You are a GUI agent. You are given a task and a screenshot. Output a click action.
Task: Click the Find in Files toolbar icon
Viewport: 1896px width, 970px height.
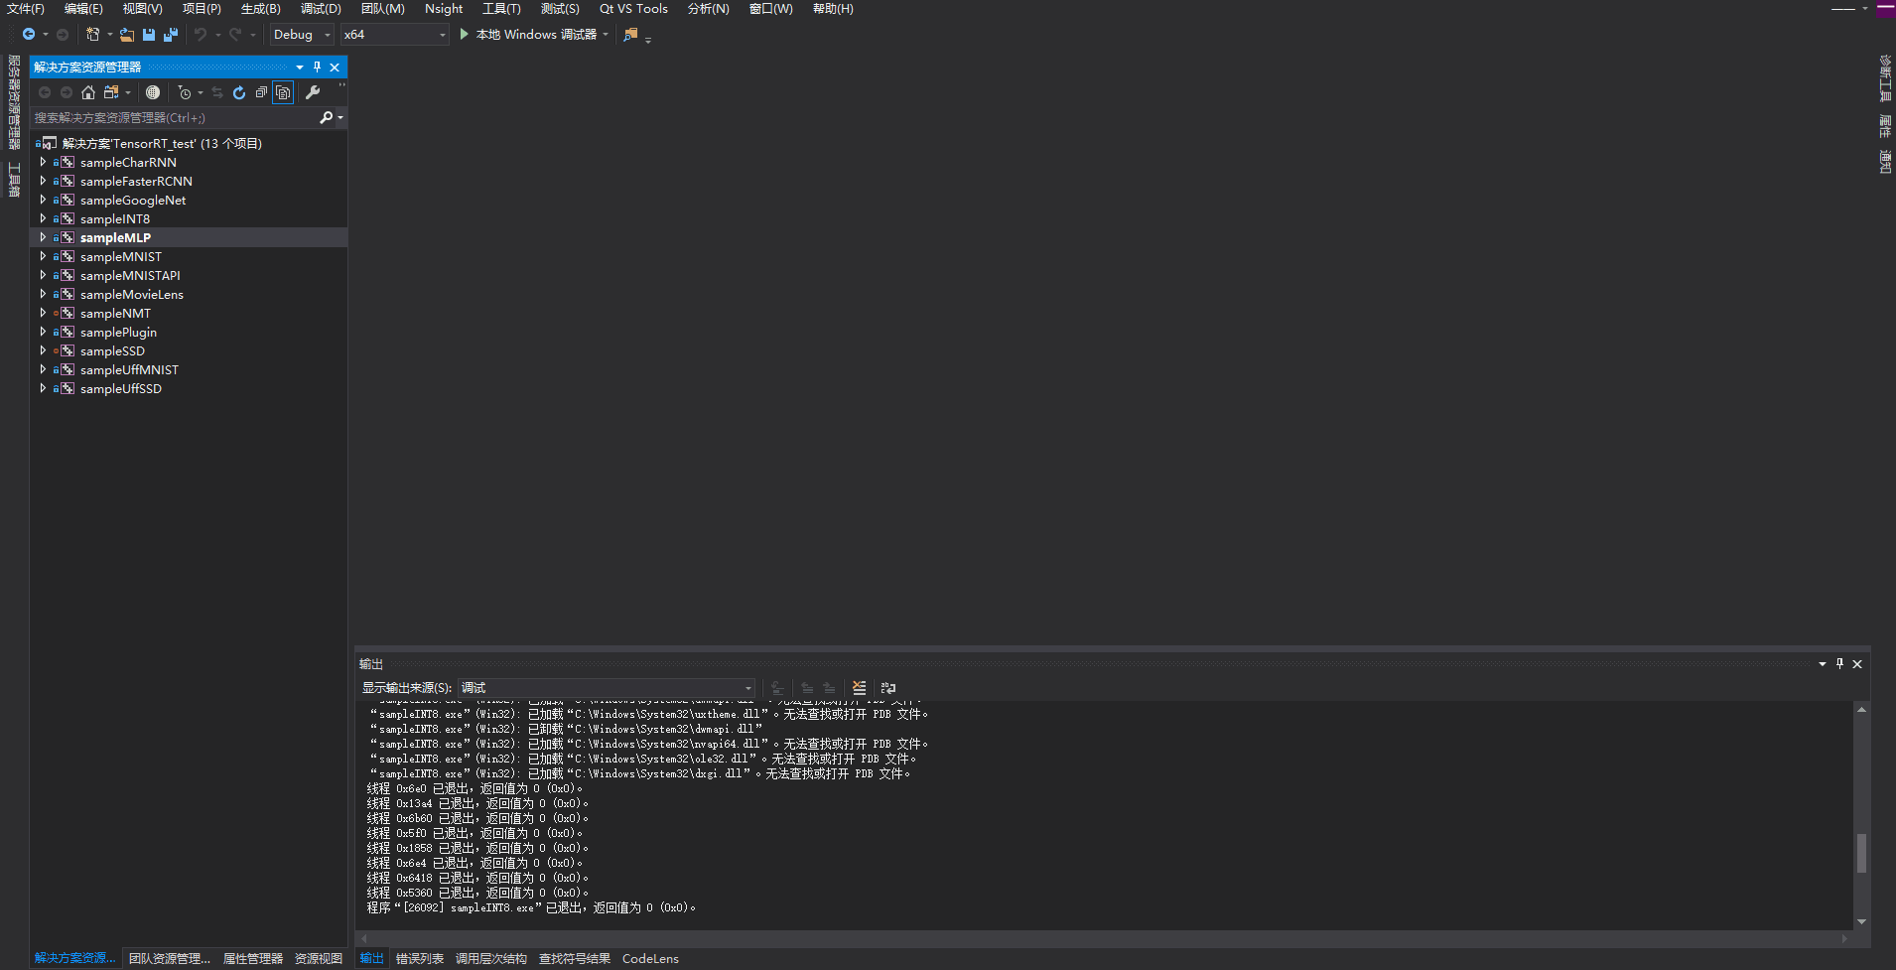click(630, 35)
